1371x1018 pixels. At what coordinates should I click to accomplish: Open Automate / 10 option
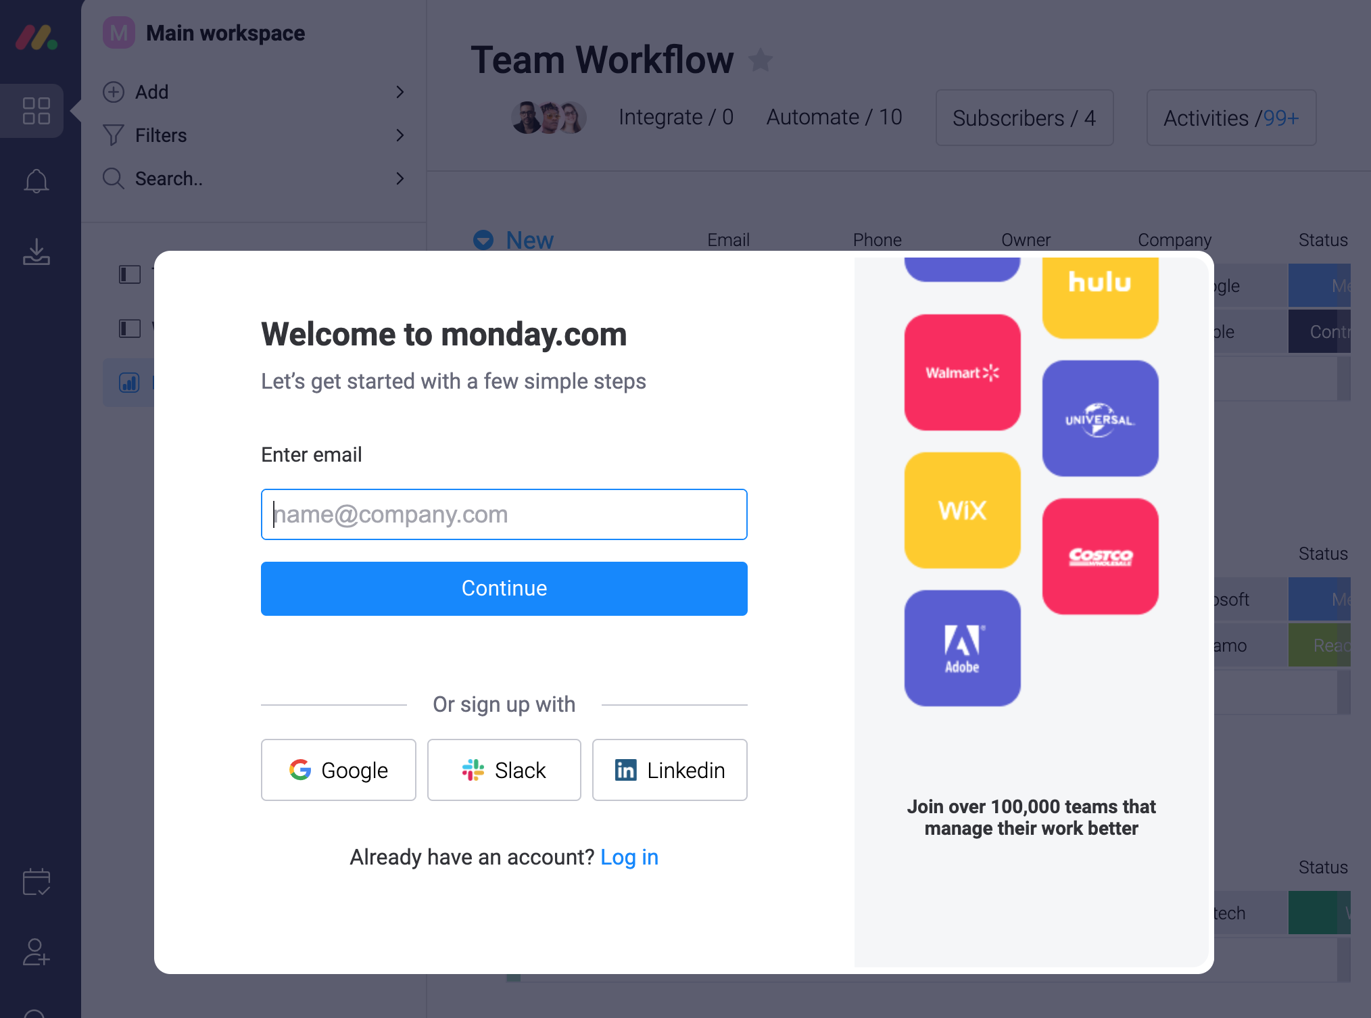click(834, 118)
